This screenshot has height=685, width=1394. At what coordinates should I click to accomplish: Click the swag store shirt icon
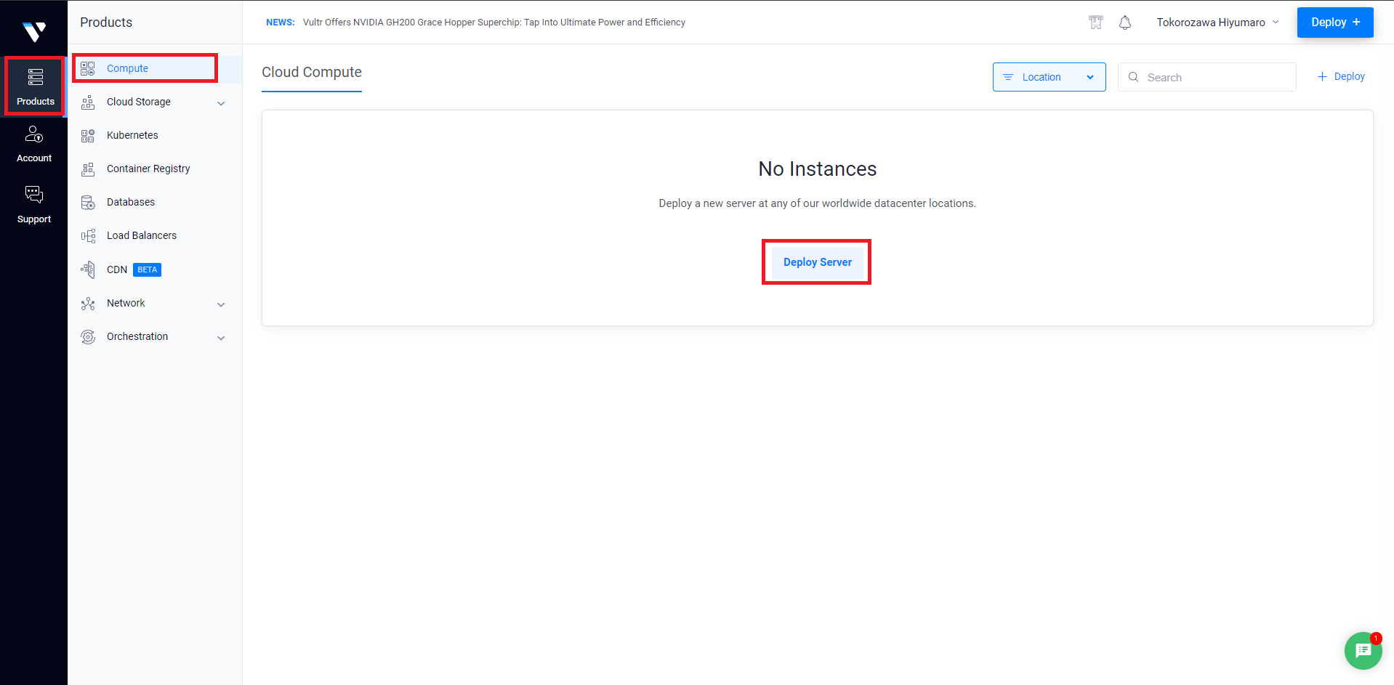click(1096, 23)
